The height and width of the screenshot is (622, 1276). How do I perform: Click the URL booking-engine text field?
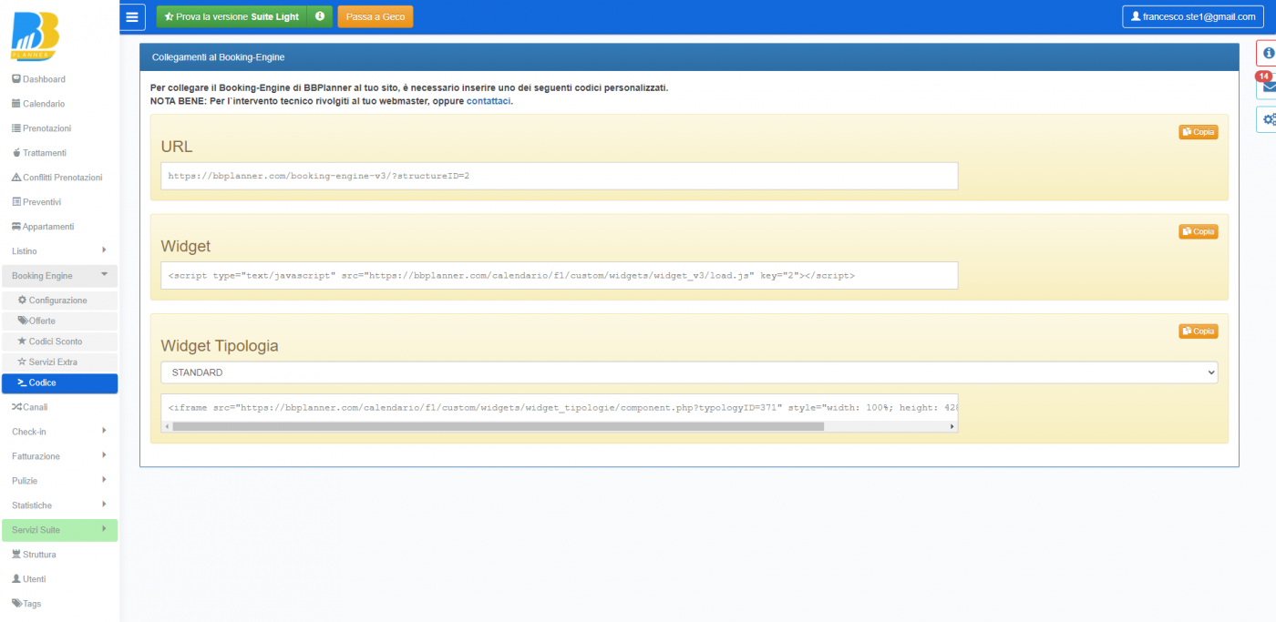pyautogui.click(x=559, y=176)
